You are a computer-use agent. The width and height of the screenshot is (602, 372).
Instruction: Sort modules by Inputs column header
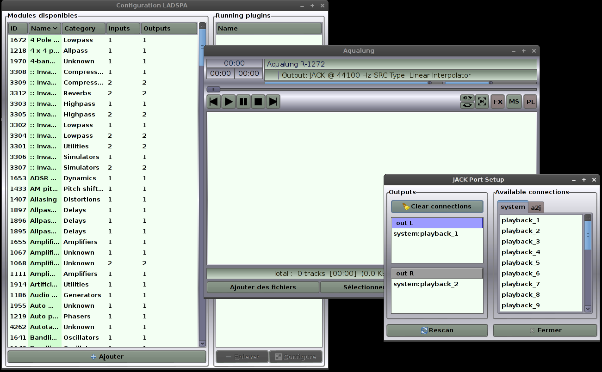pyautogui.click(x=123, y=29)
